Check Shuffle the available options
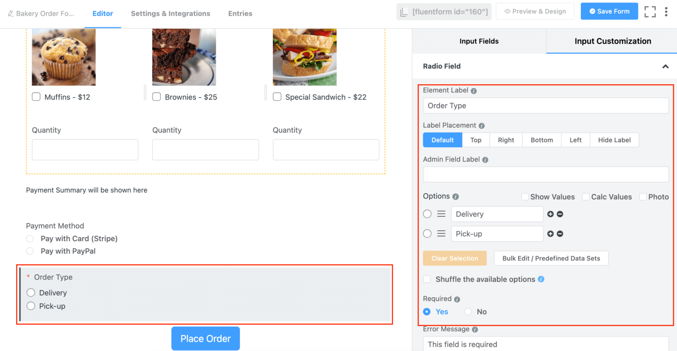Image resolution: width=677 pixels, height=351 pixels. 426,279
